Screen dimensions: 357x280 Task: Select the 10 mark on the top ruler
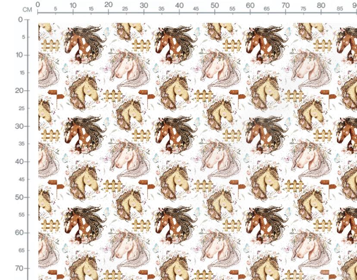coord(73,6)
